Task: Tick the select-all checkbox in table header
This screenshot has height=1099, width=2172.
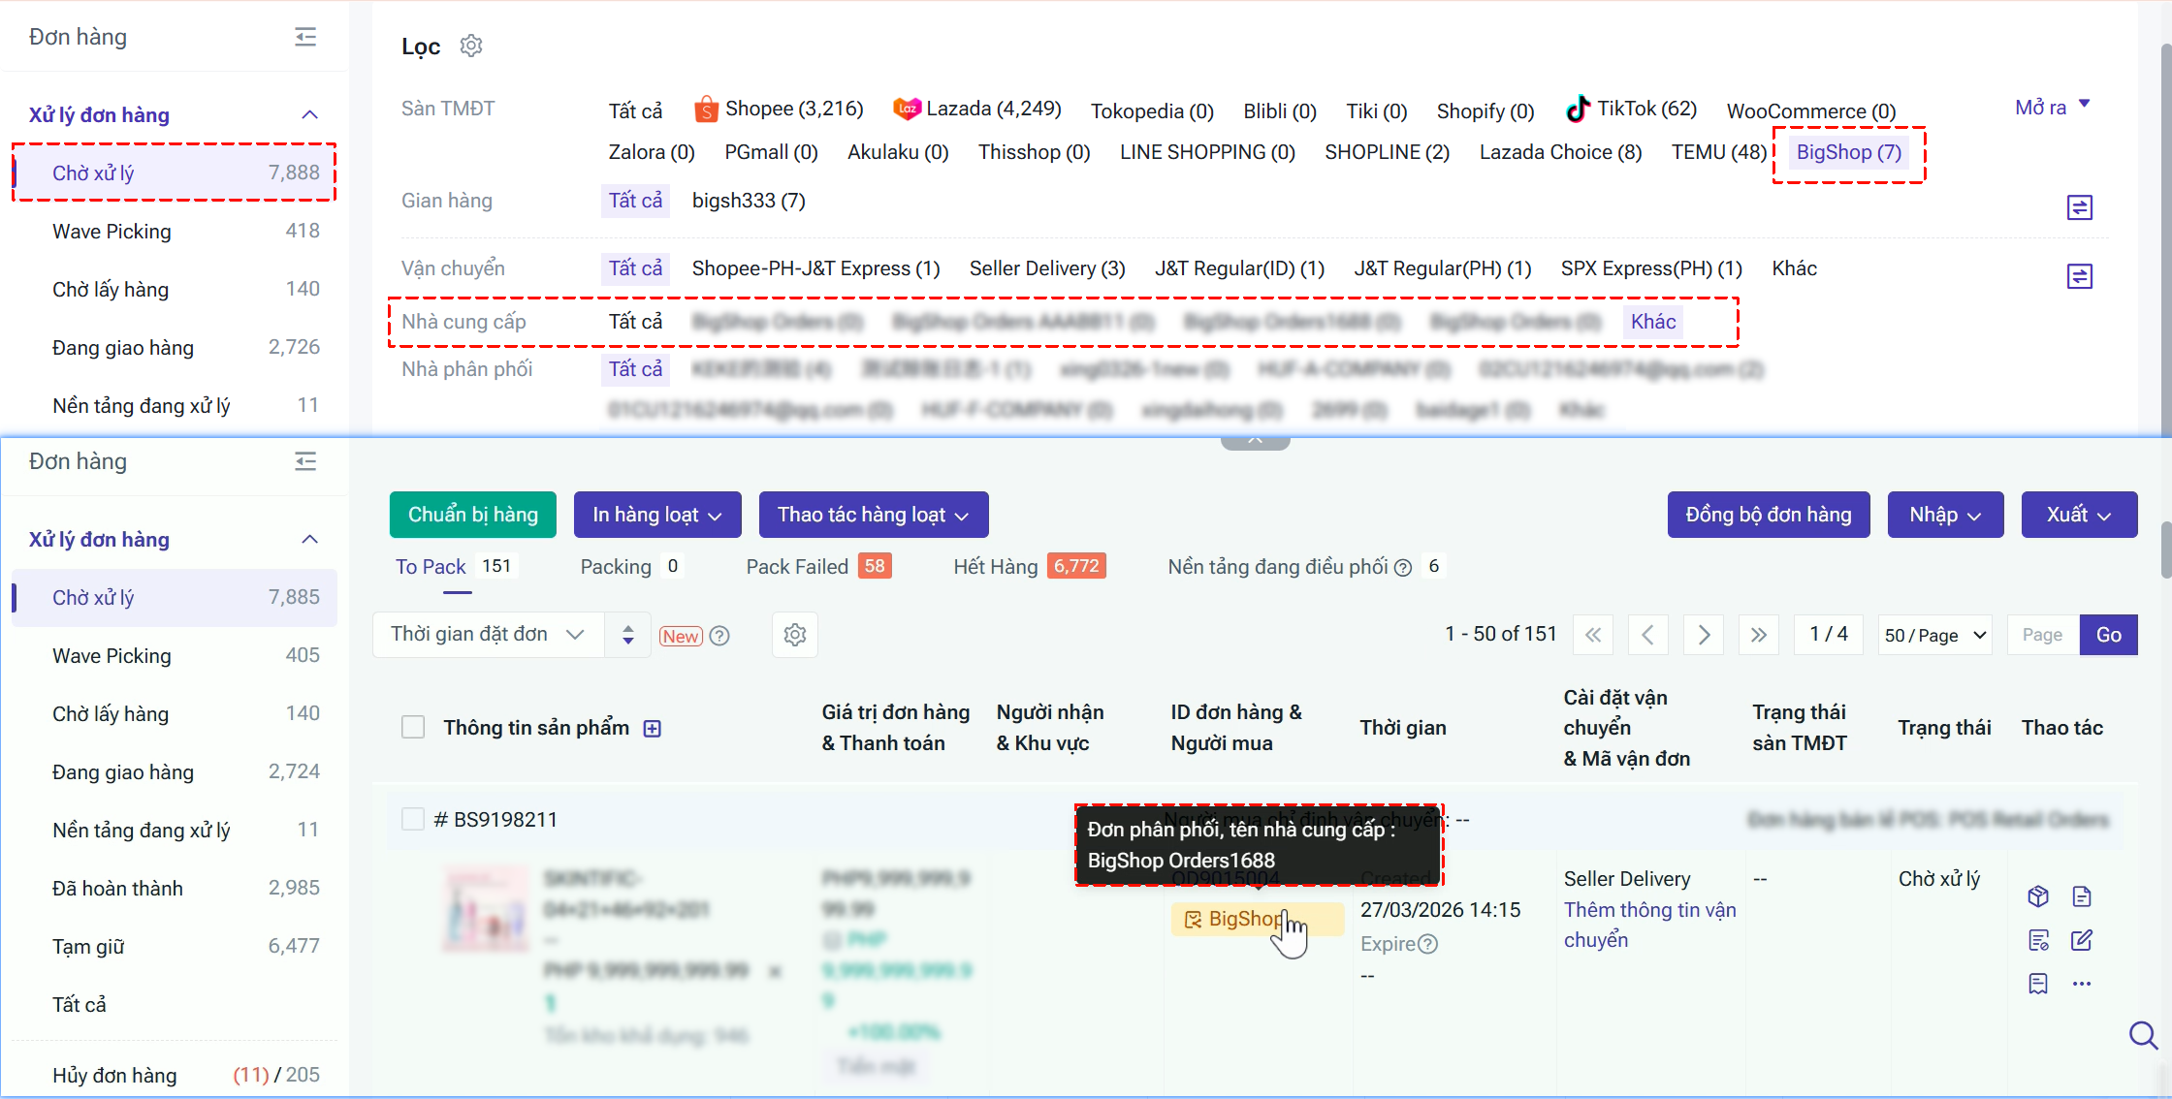Action: point(413,728)
